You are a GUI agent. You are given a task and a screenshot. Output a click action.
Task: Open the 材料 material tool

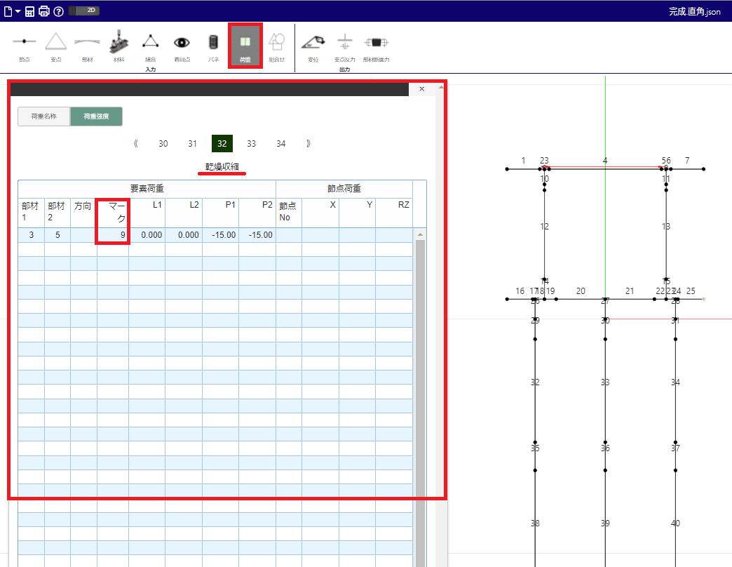pos(119,47)
